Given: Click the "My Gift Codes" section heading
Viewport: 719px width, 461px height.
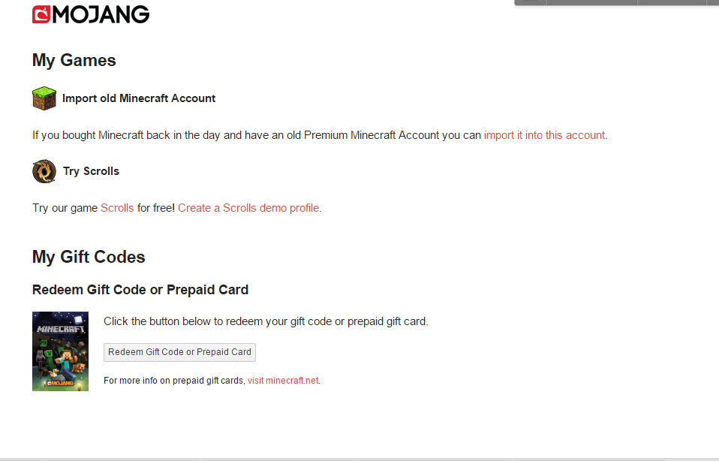Looking at the screenshot, I should click(89, 257).
